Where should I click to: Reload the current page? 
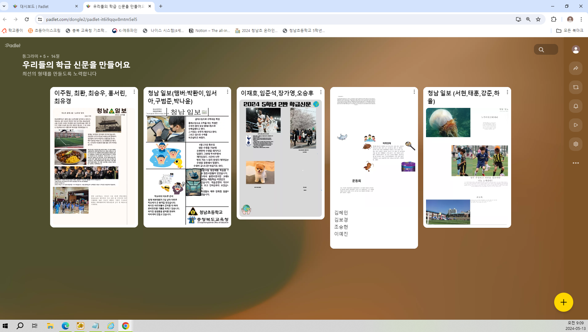click(27, 19)
